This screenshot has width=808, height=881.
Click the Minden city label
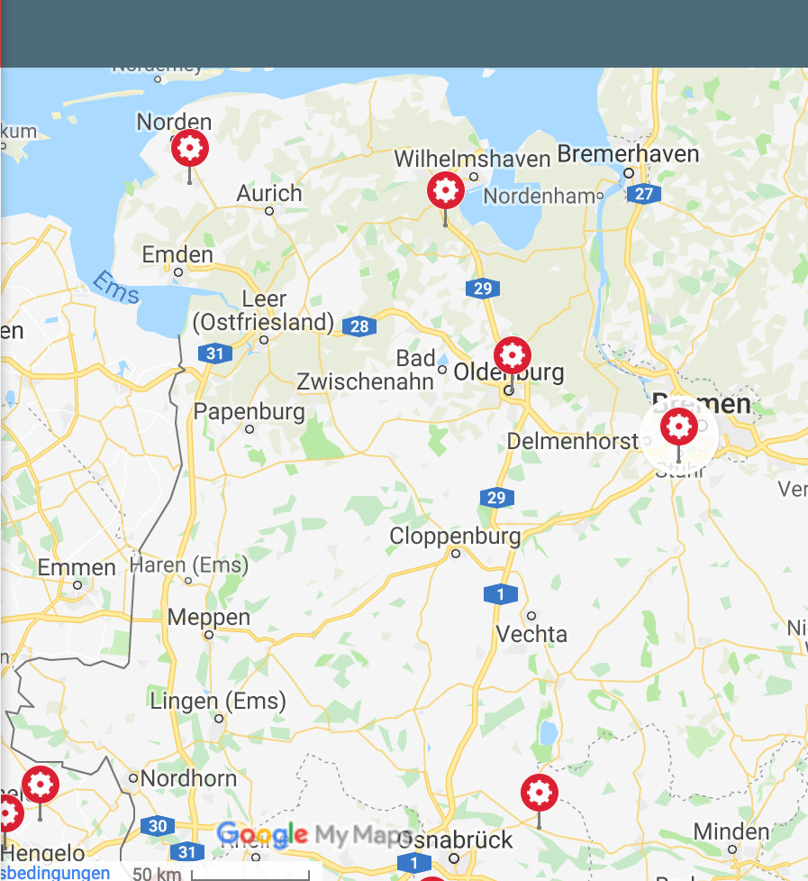(x=731, y=831)
